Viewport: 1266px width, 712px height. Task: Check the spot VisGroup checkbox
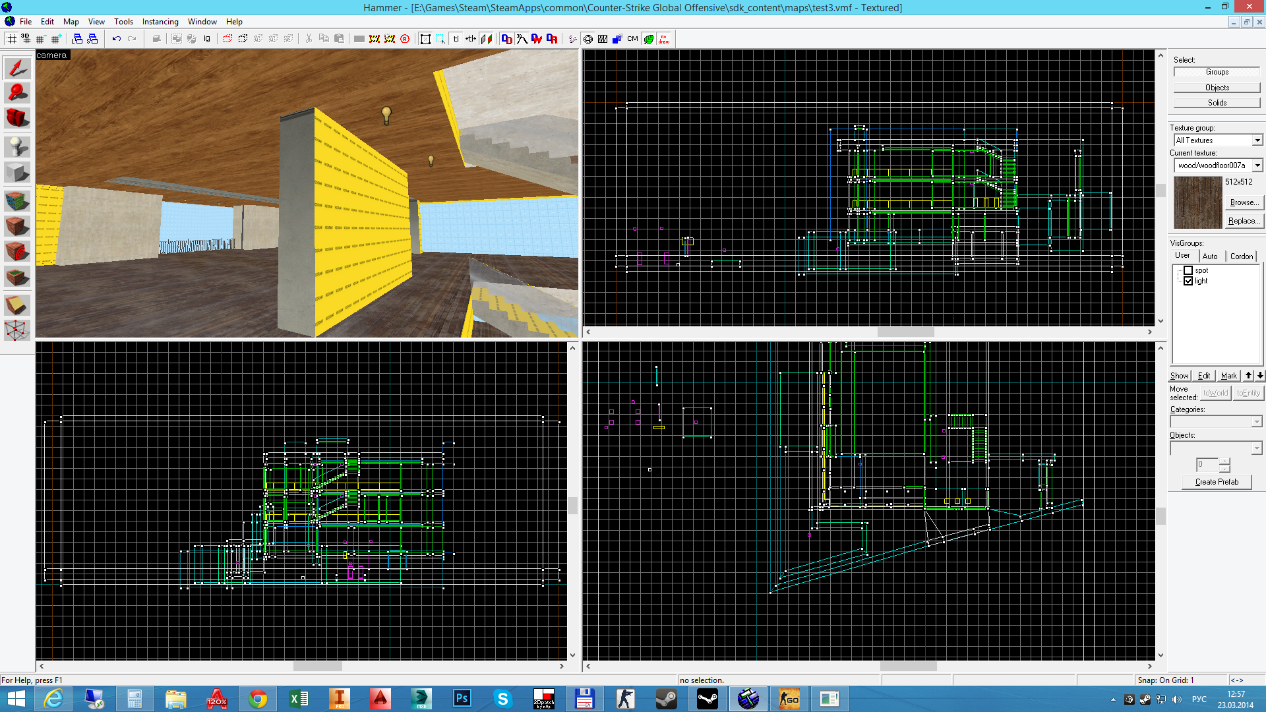tap(1188, 270)
